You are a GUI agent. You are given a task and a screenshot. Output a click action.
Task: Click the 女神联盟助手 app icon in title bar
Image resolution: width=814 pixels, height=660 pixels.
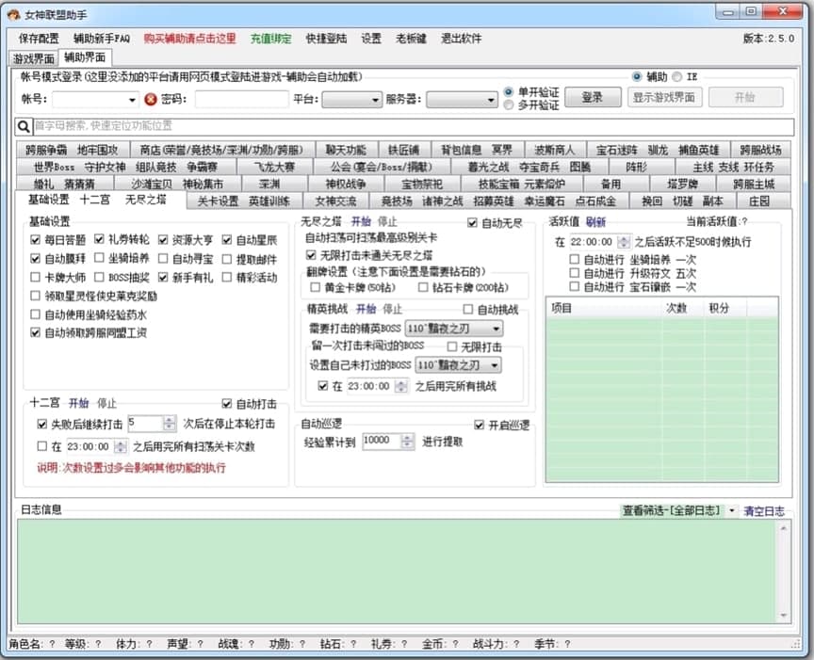[14, 13]
